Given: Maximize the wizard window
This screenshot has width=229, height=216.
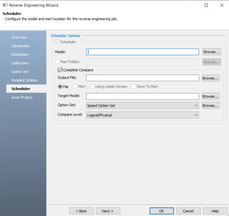Looking at the screenshot, I should 206,5.
